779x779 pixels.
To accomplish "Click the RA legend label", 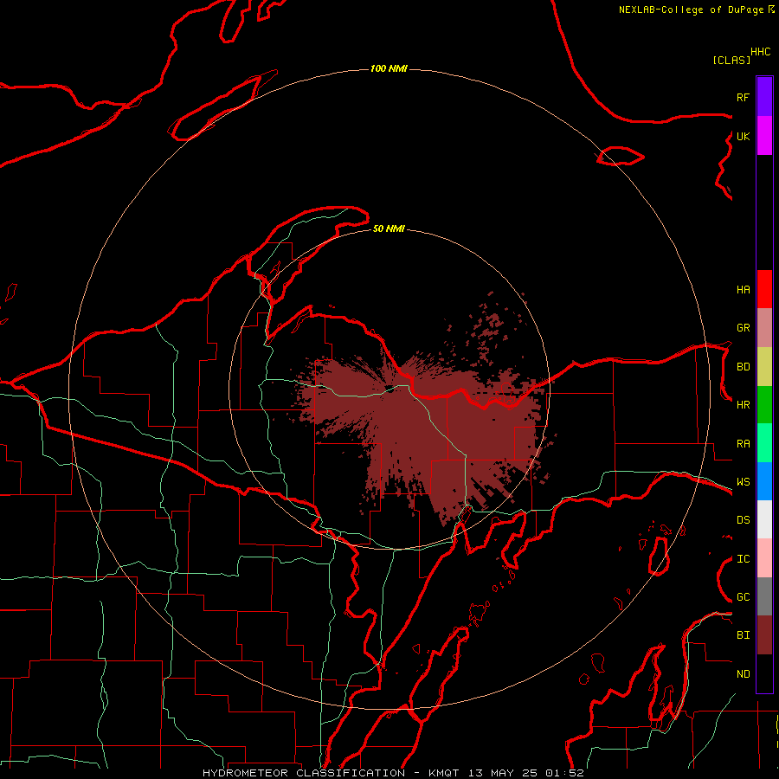I will 743,444.
